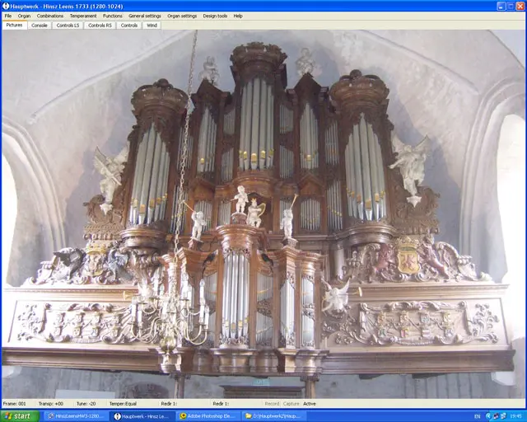The image size is (527, 422).
Task: Select the Wind tab
Action: pyautogui.click(x=152, y=26)
